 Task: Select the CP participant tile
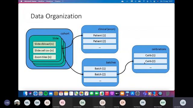[123, 103]
